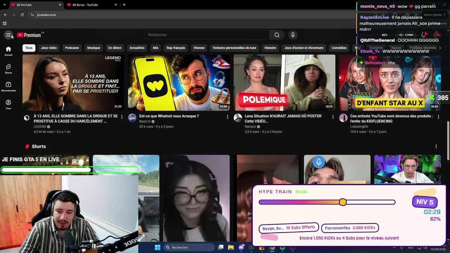
Task: Open the site information icon beside youtube.com
Action: [32, 15]
